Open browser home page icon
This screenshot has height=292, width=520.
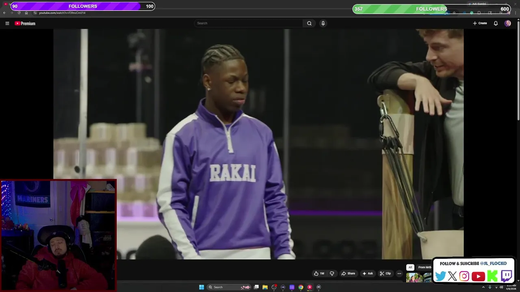click(26, 13)
